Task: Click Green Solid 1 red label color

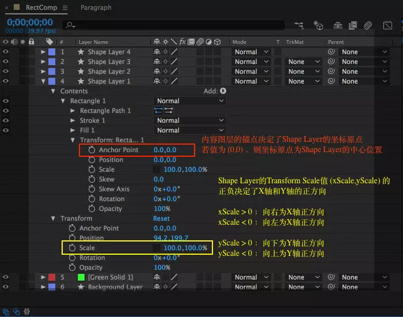Action: click(52, 277)
